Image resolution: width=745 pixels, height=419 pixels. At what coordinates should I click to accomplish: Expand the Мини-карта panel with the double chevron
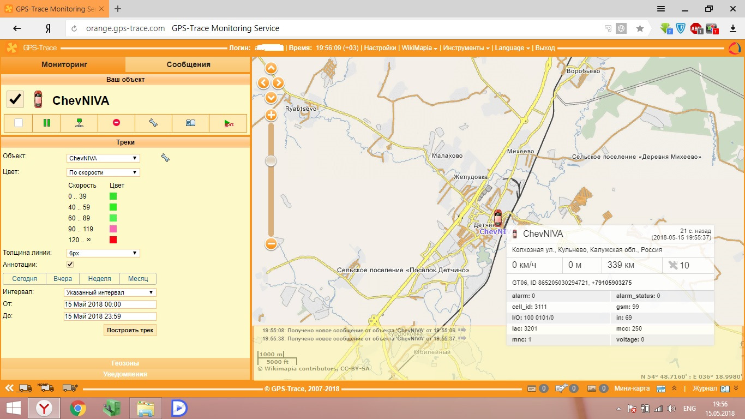[x=675, y=388]
